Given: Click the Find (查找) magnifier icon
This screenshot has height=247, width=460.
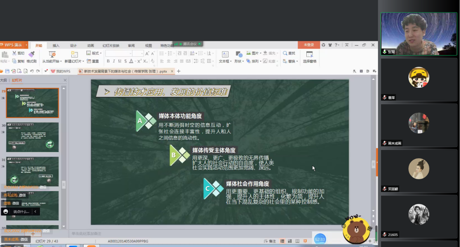Looking at the screenshot, I should click(285, 53).
